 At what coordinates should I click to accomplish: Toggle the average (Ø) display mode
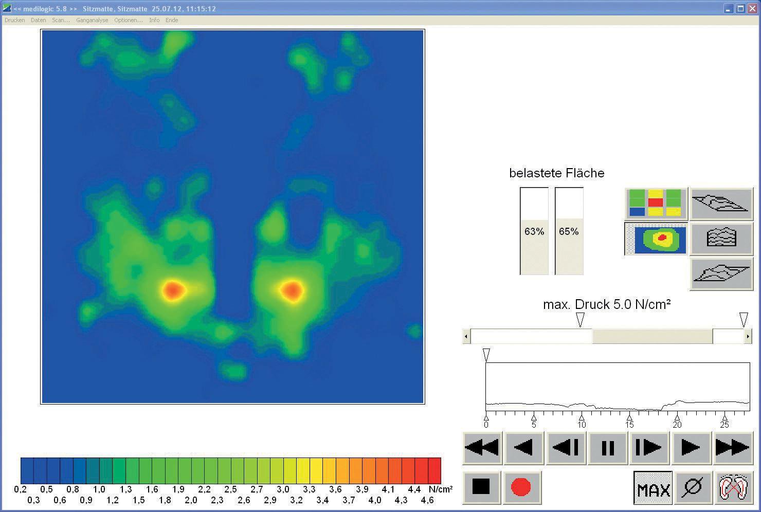coord(692,488)
